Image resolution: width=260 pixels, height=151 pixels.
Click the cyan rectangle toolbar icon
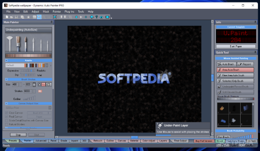click(107, 17)
